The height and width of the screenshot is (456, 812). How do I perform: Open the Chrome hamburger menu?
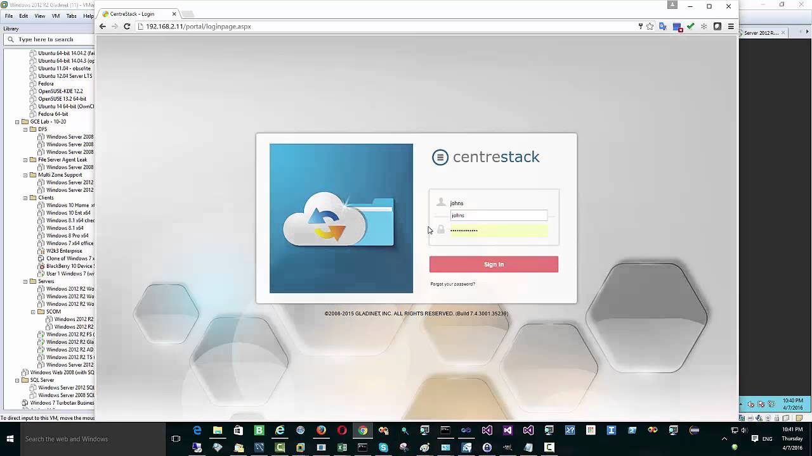(x=731, y=27)
